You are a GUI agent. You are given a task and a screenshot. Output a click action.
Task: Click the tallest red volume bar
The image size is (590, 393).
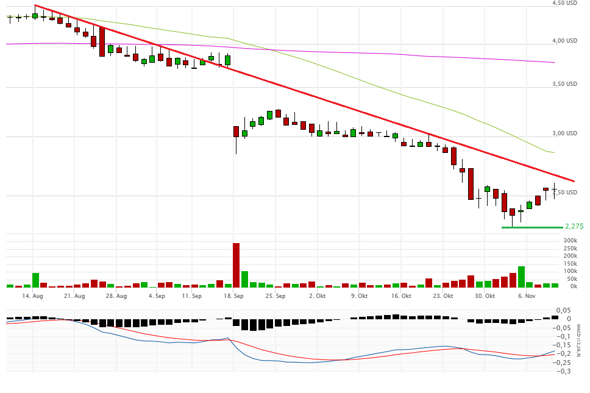coord(236,265)
